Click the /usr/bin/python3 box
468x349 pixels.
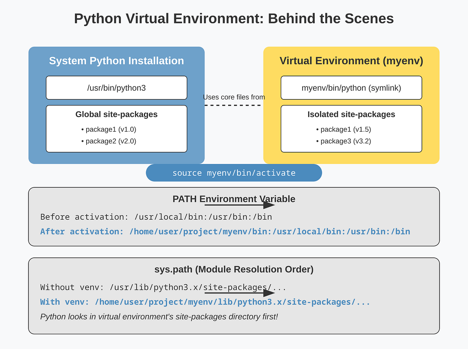point(116,88)
